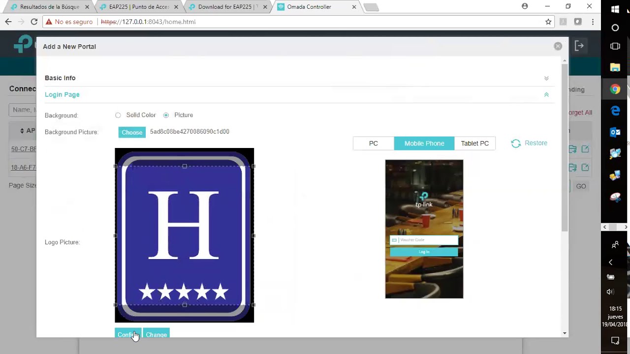The height and width of the screenshot is (354, 630).
Task: Close the Omada Controller browser tab
Action: tap(354, 7)
